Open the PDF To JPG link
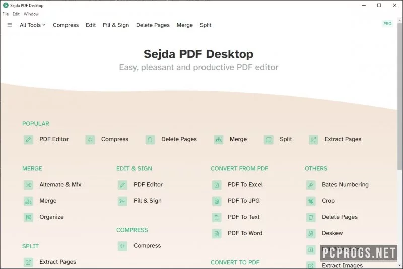The width and height of the screenshot is (403, 269). click(244, 201)
